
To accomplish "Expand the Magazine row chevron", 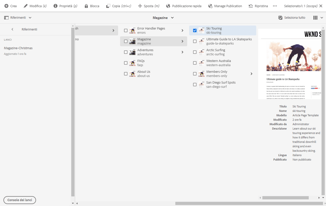I will click(182, 41).
